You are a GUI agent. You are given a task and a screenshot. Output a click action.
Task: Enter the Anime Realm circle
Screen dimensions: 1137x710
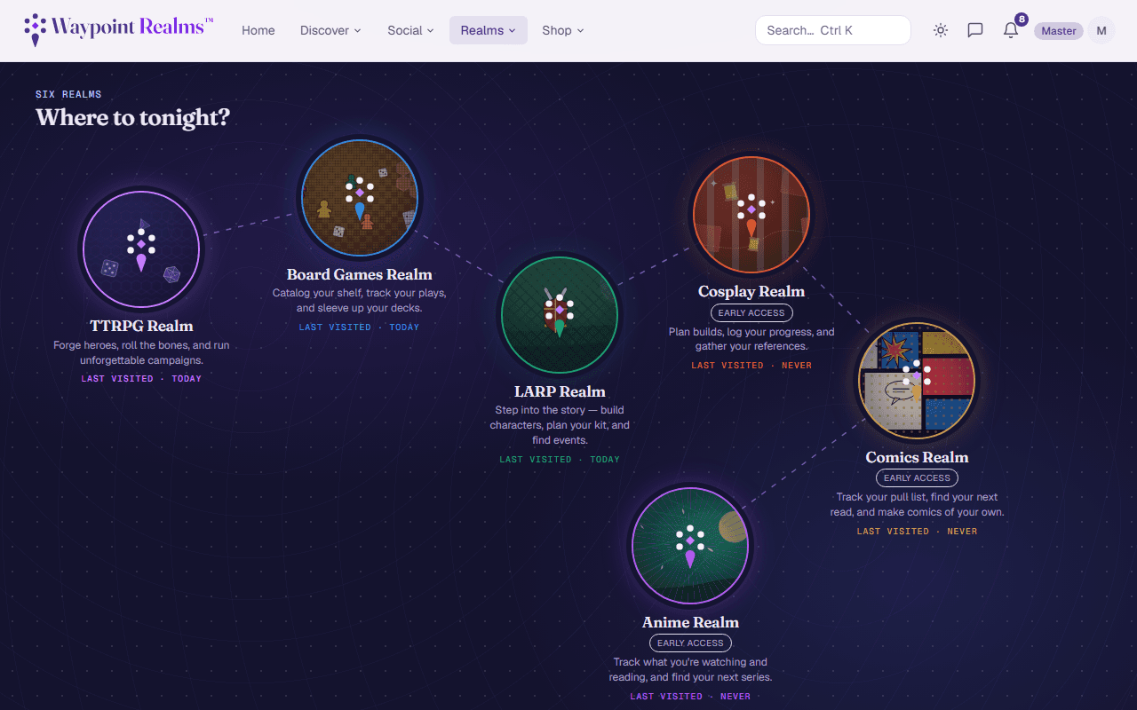click(x=690, y=546)
